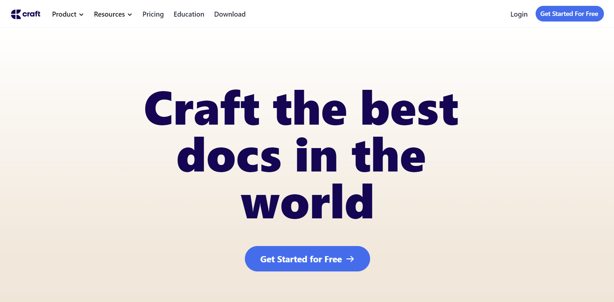
Task: Click the header Get Started For Free button
Action: (x=569, y=14)
